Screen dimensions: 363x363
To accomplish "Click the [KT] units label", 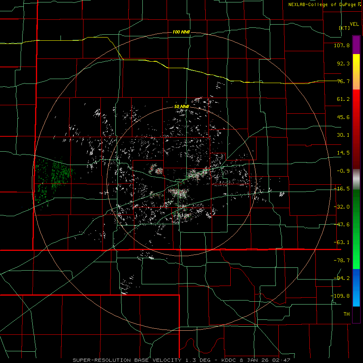I will (x=344, y=28).
